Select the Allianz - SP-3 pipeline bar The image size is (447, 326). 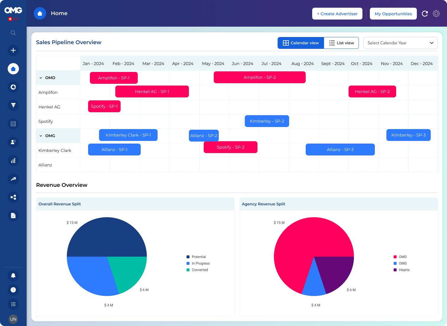coord(340,150)
